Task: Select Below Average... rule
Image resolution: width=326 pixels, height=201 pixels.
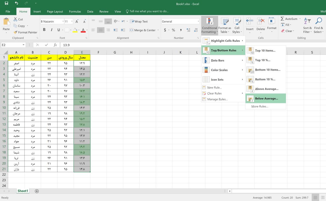Action: [266, 98]
